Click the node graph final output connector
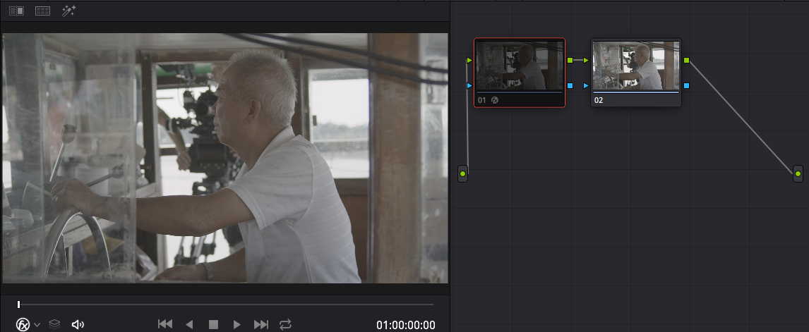Screen dimensions: 809x332 pyautogui.click(x=798, y=173)
